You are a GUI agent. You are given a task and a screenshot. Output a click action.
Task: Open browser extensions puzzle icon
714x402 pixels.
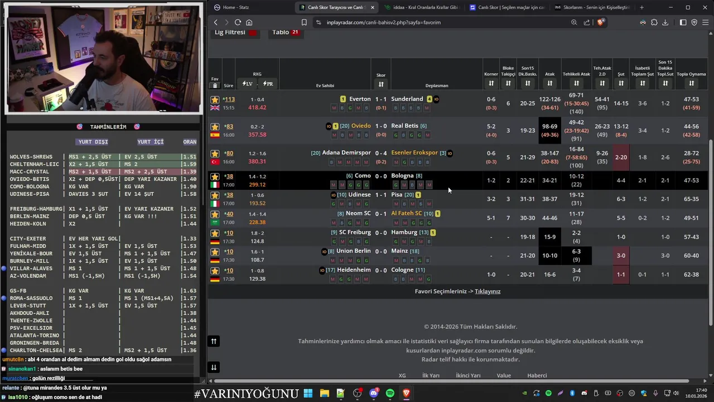click(x=654, y=22)
